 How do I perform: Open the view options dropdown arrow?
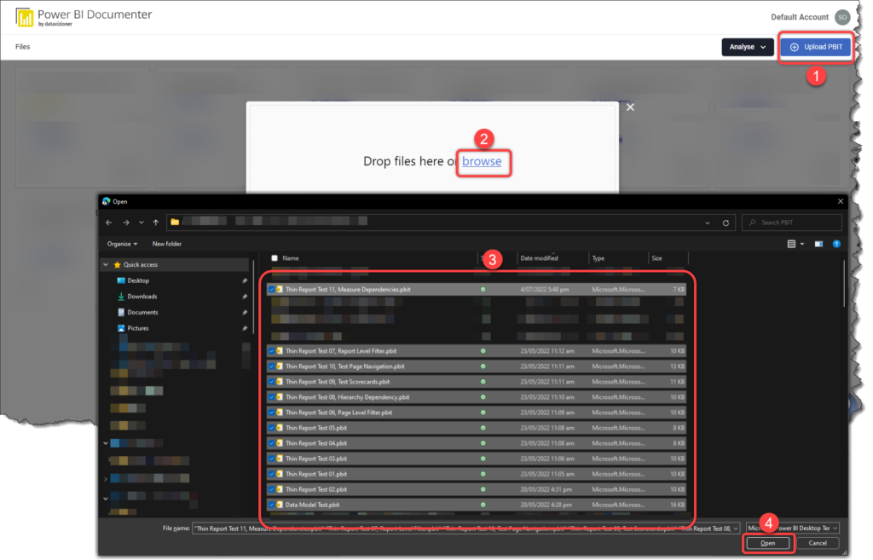coord(802,244)
